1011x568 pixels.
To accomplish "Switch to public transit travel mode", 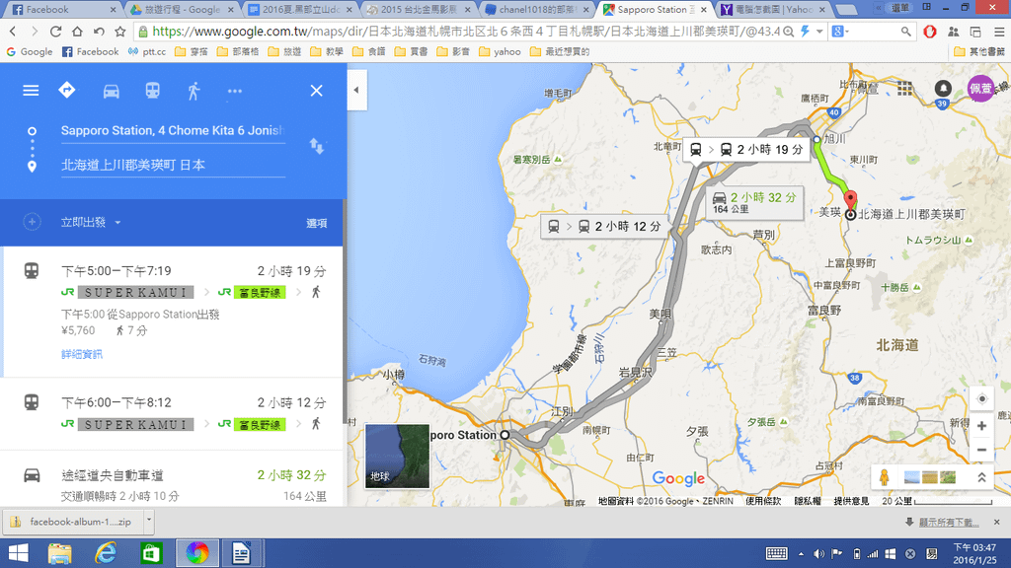I will [x=152, y=91].
